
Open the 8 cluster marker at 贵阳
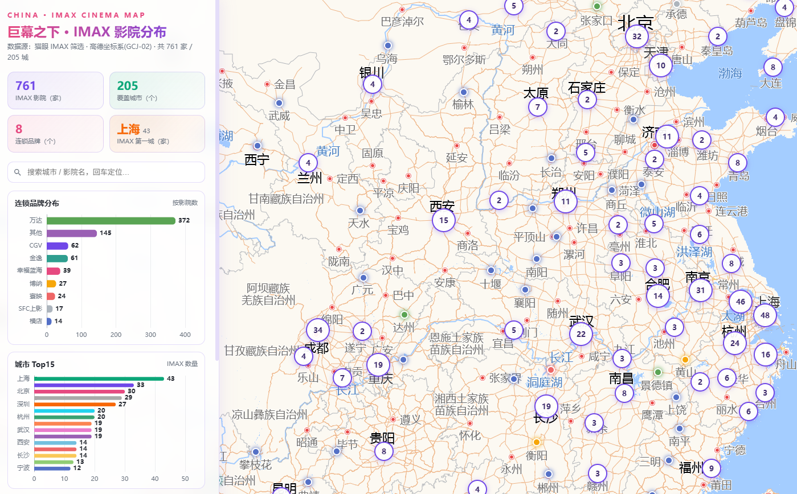point(384,451)
